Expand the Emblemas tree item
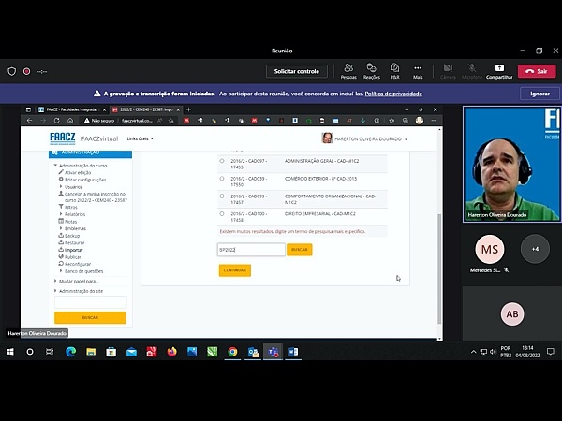The width and height of the screenshot is (562, 421). coord(61,228)
